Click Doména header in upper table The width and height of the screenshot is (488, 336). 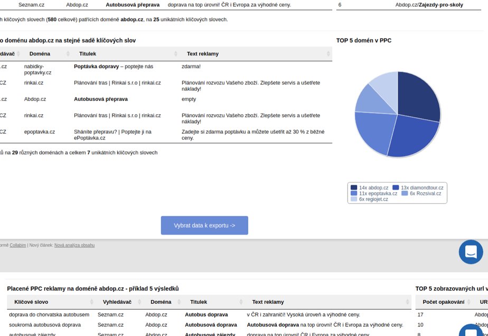click(x=40, y=54)
